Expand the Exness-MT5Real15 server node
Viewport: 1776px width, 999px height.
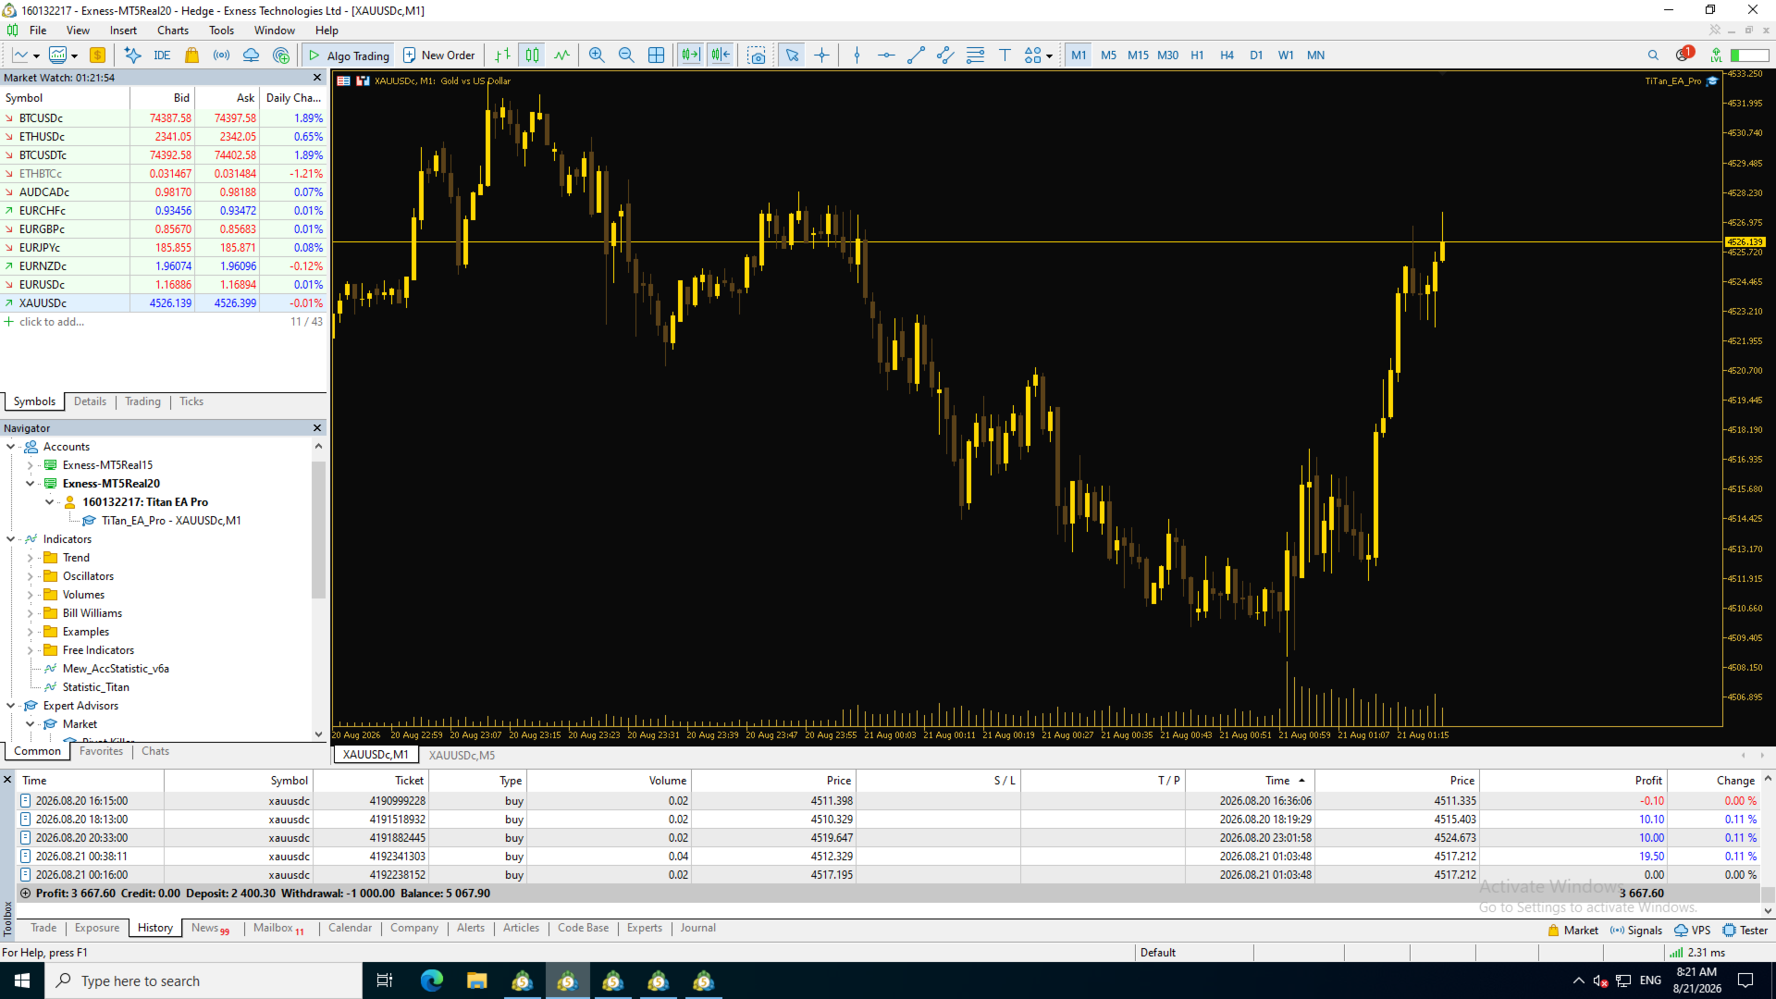click(30, 465)
